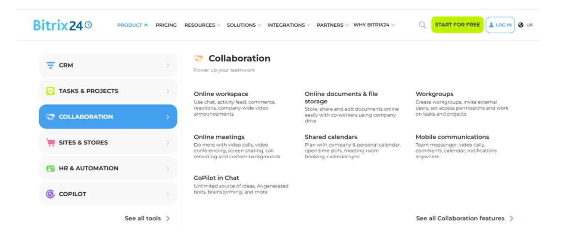Screen dimensions: 586x240
Task: Click the globe language icon
Action: [521, 25]
